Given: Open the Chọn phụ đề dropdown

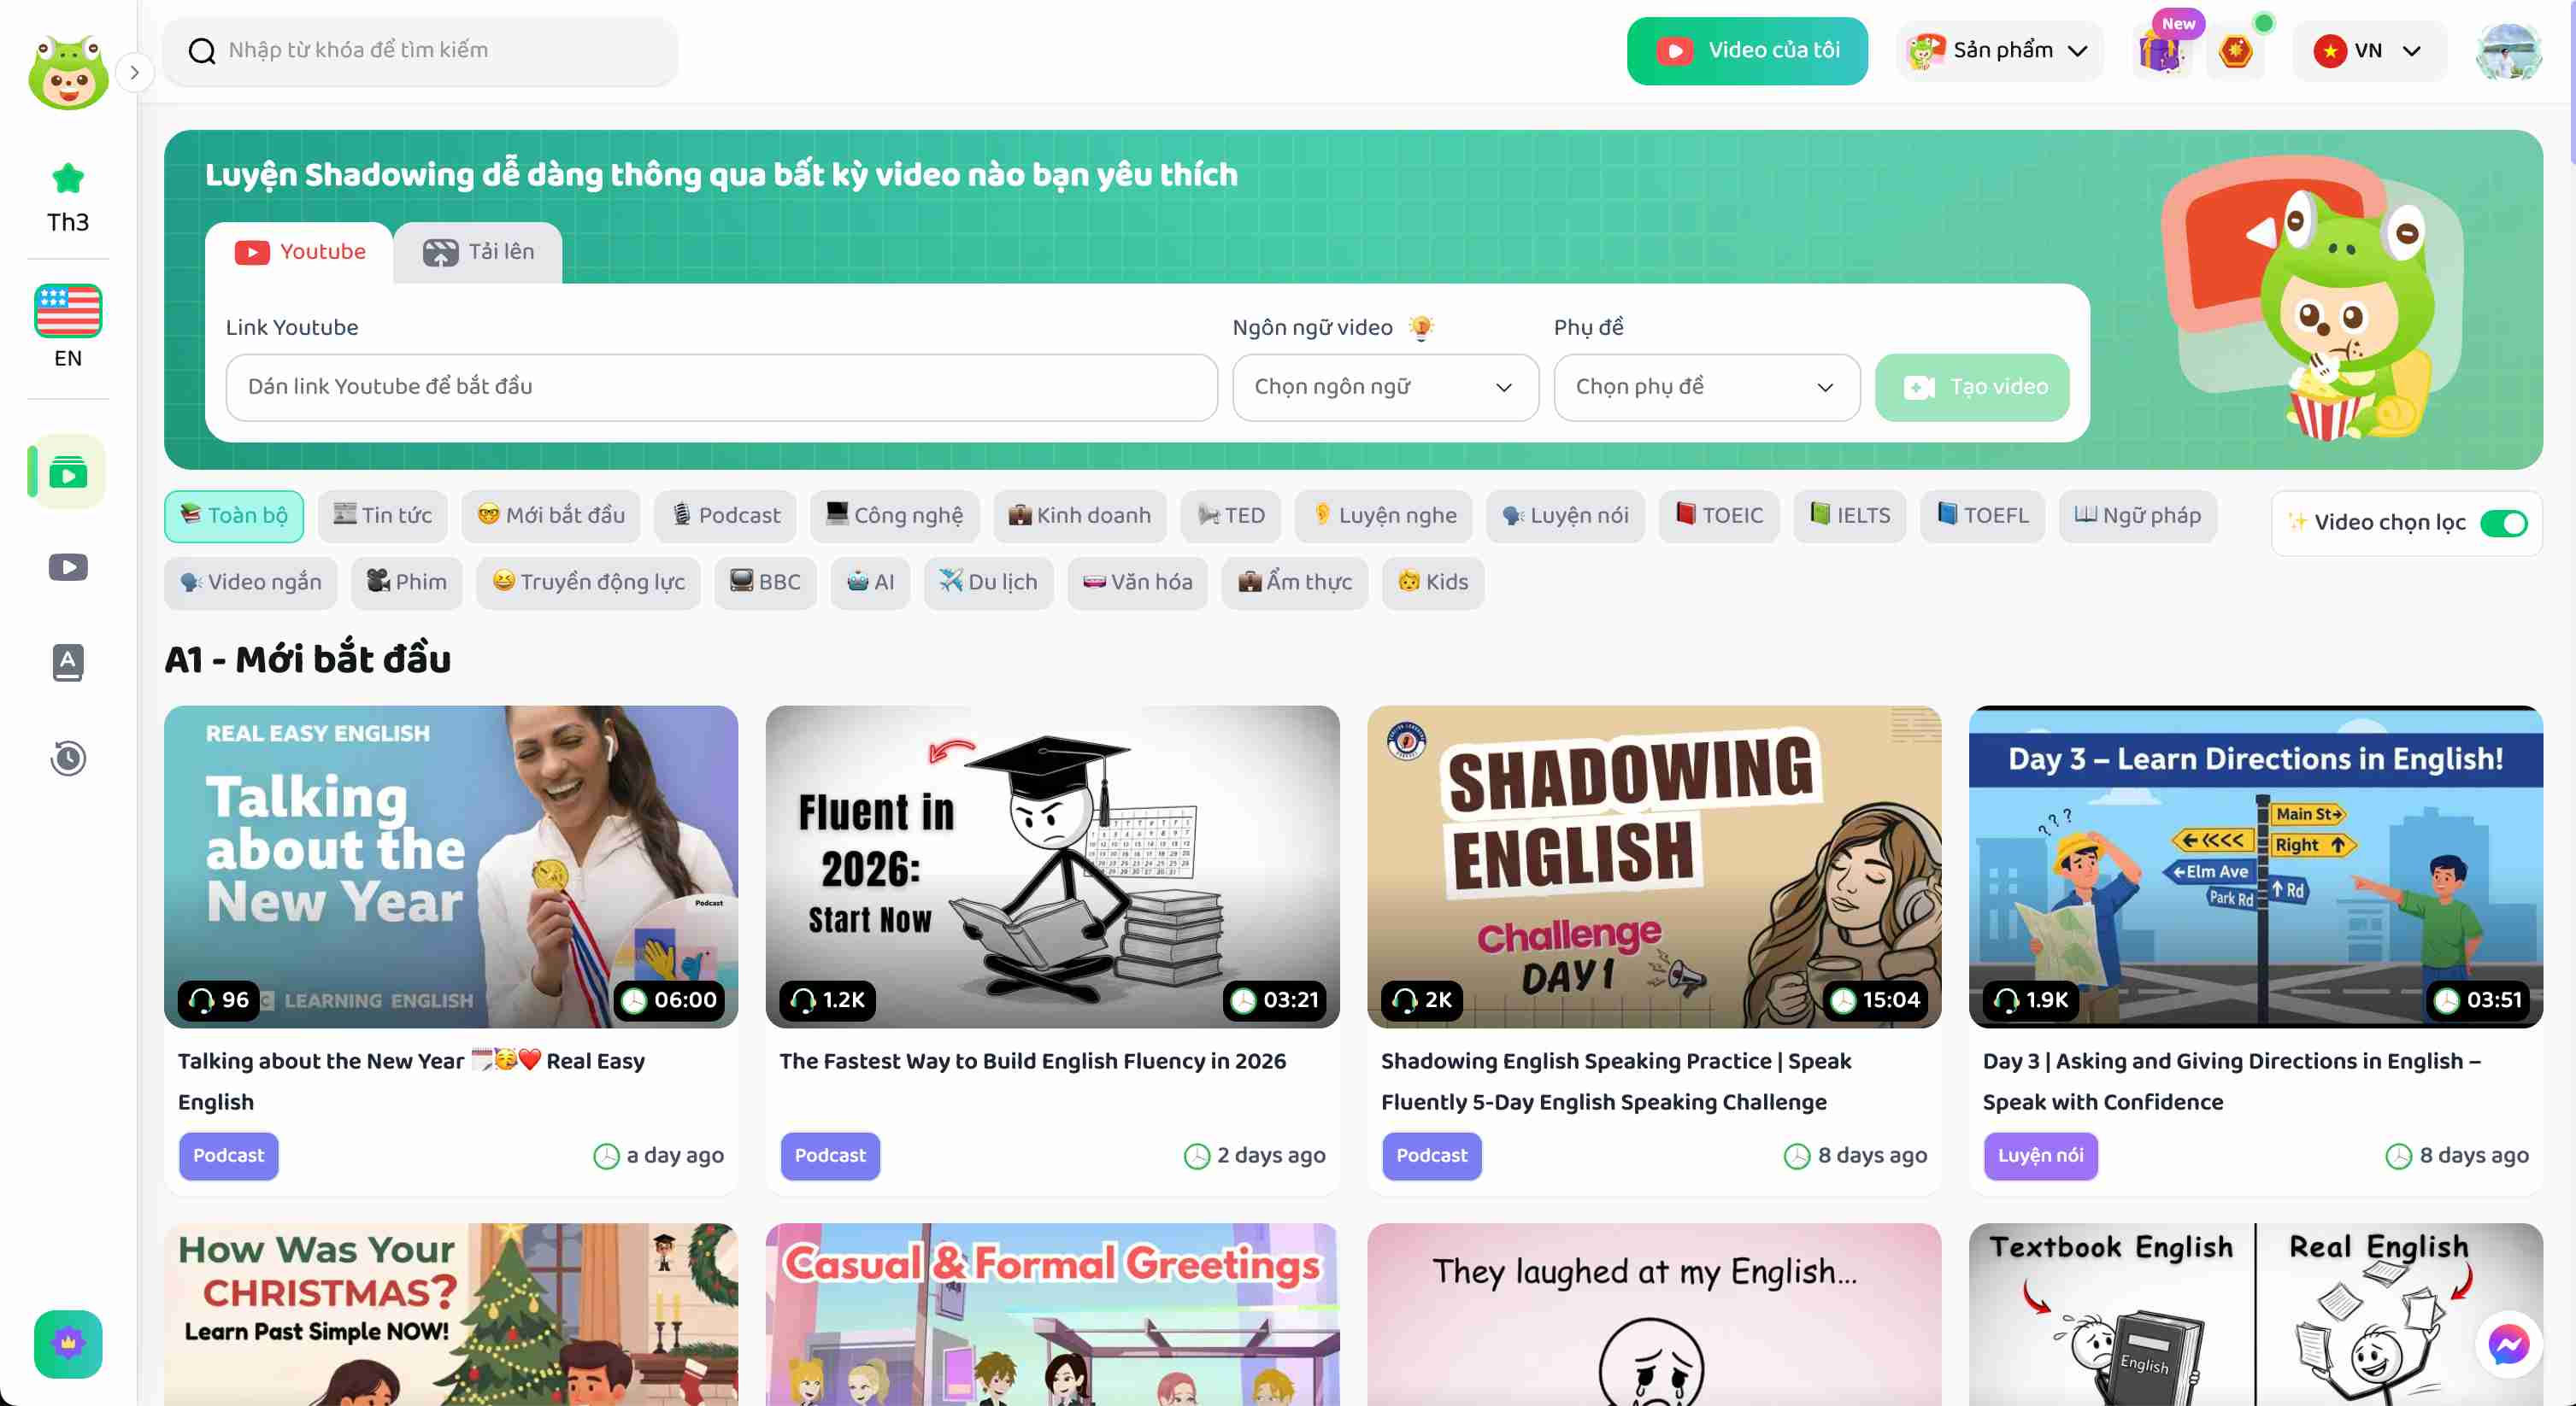Looking at the screenshot, I should [x=1705, y=387].
